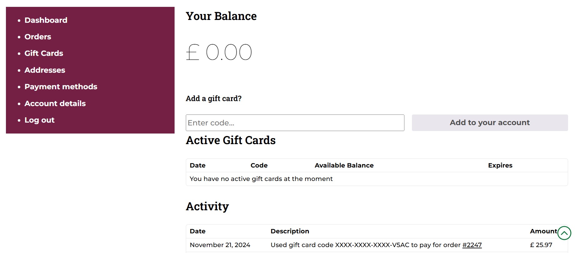Click the Add to your account button

point(490,123)
